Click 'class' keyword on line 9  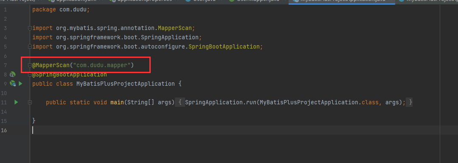click(64, 84)
